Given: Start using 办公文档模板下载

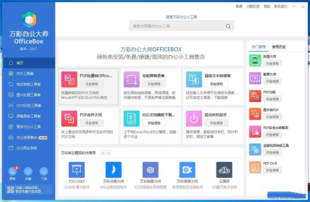Looking at the screenshot, I should click(154, 123).
